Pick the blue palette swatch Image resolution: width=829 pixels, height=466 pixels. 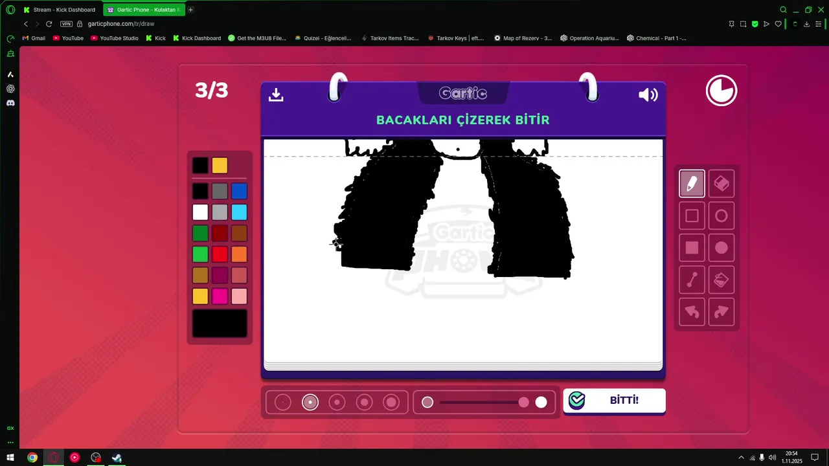pos(239,191)
